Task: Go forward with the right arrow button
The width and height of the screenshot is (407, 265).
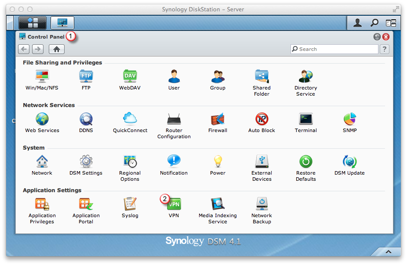Action: pos(38,49)
